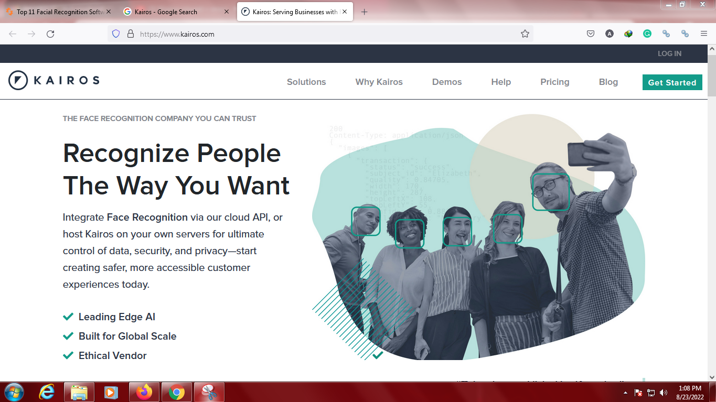Image resolution: width=716 pixels, height=402 pixels.
Task: Launch Internet Explorer from the taskbar
Action: coord(48,392)
